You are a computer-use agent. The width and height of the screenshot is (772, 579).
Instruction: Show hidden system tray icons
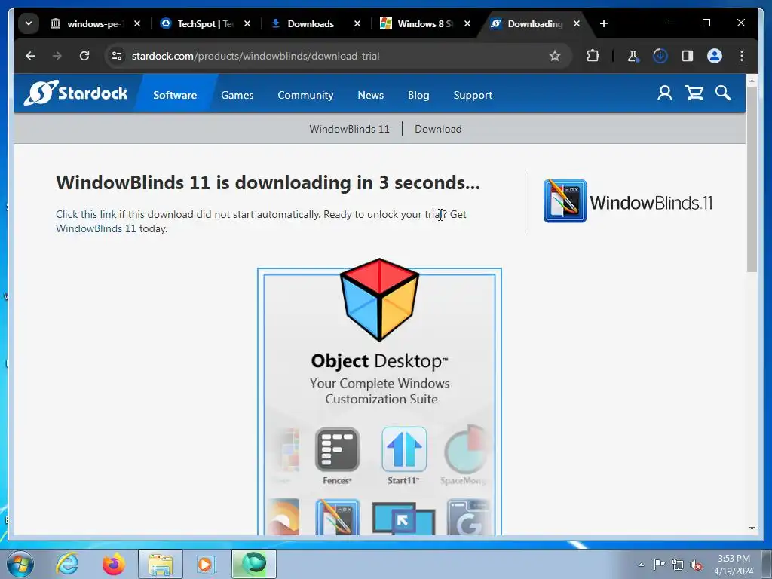pos(641,565)
